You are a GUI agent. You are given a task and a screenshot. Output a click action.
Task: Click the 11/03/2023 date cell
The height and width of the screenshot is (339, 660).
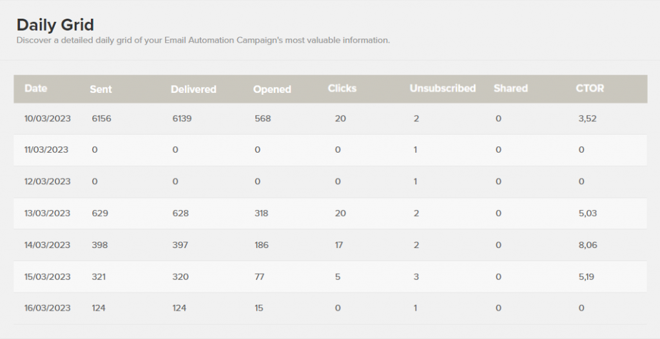click(46, 150)
